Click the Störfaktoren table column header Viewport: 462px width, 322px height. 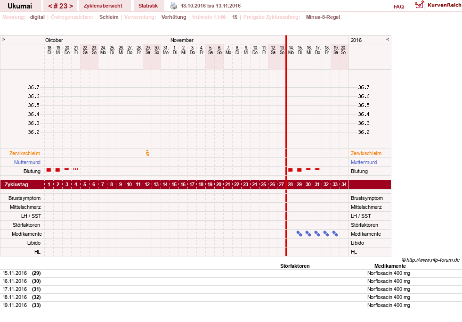coord(295,266)
